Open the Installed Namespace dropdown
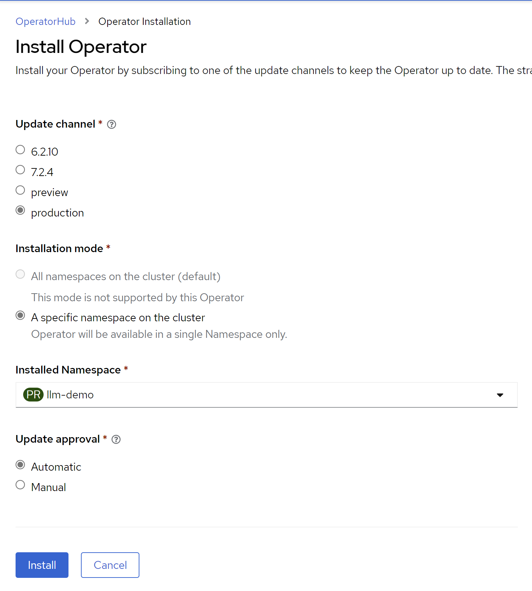Image resolution: width=532 pixels, height=591 pixels. tap(266, 395)
